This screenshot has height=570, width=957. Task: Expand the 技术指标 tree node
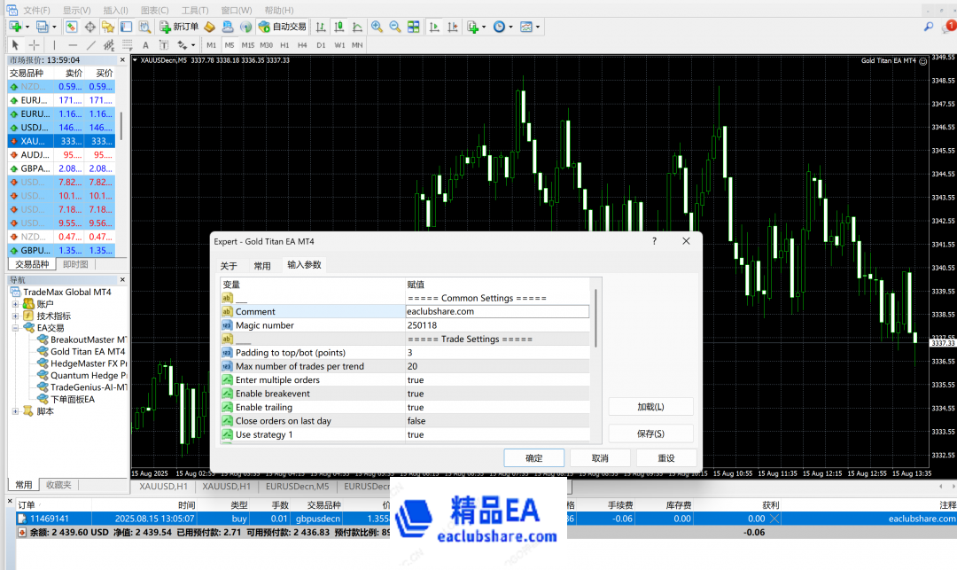15,316
